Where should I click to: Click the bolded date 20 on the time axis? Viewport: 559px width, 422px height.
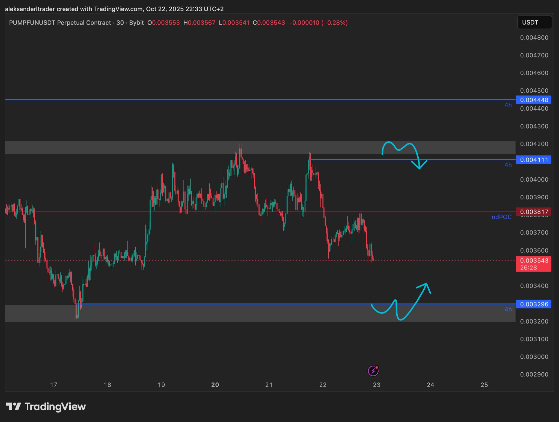click(x=215, y=385)
